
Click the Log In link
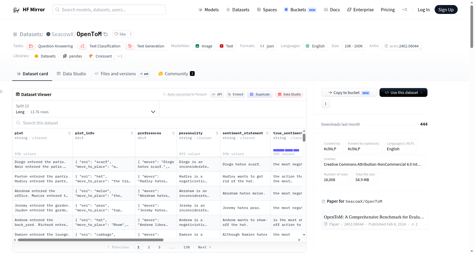coord(424,10)
